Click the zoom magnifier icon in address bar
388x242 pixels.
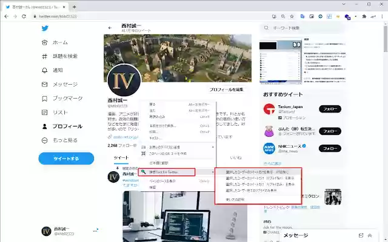click(x=283, y=16)
